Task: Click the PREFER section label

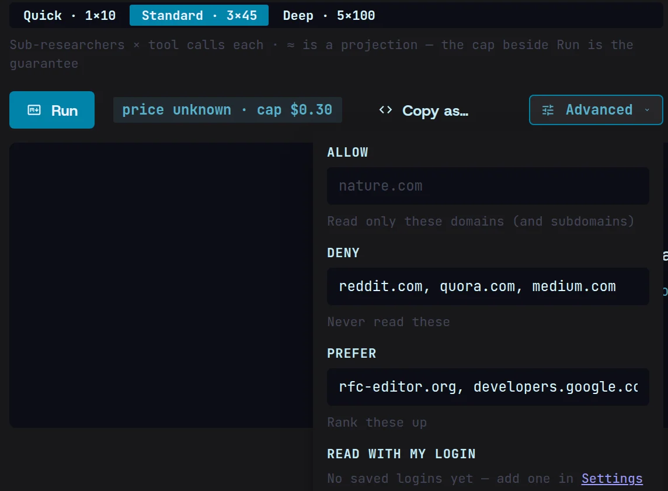Action: tap(352, 354)
